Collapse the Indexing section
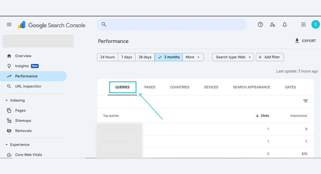 pyautogui.click(x=7, y=100)
